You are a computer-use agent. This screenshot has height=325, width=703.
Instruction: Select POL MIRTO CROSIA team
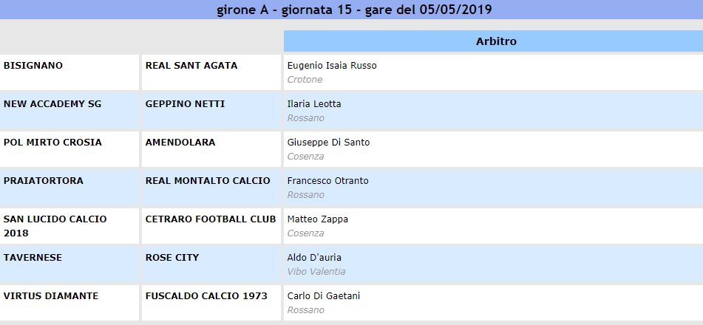(x=52, y=143)
